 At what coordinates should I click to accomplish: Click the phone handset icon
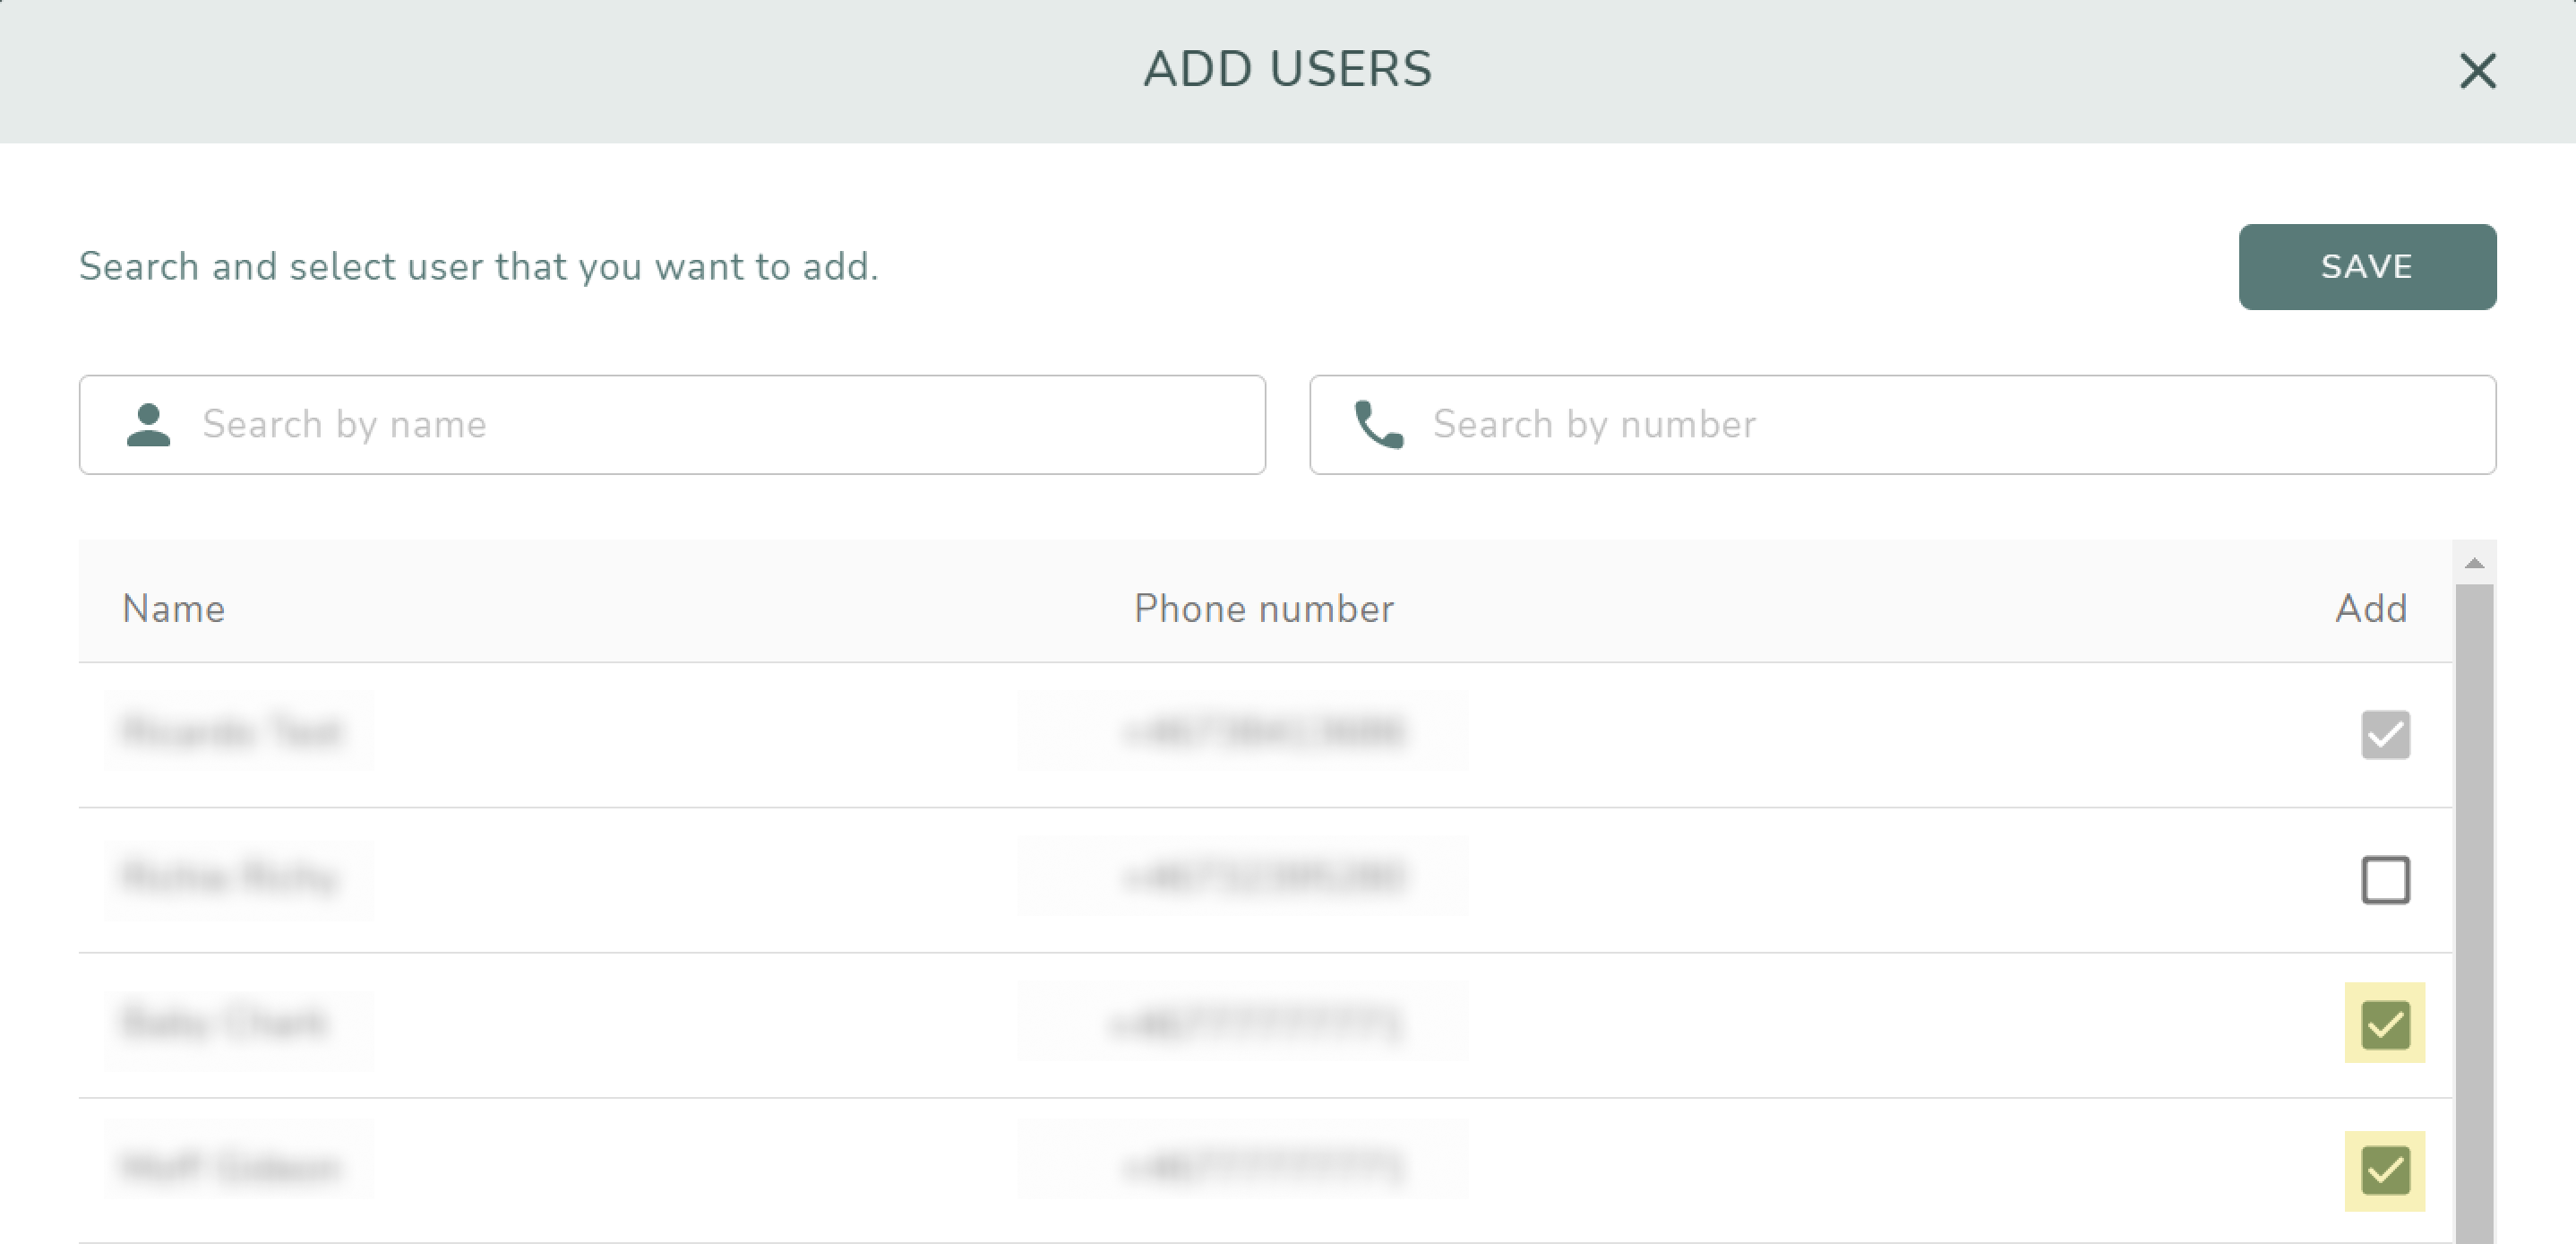[x=1378, y=424]
